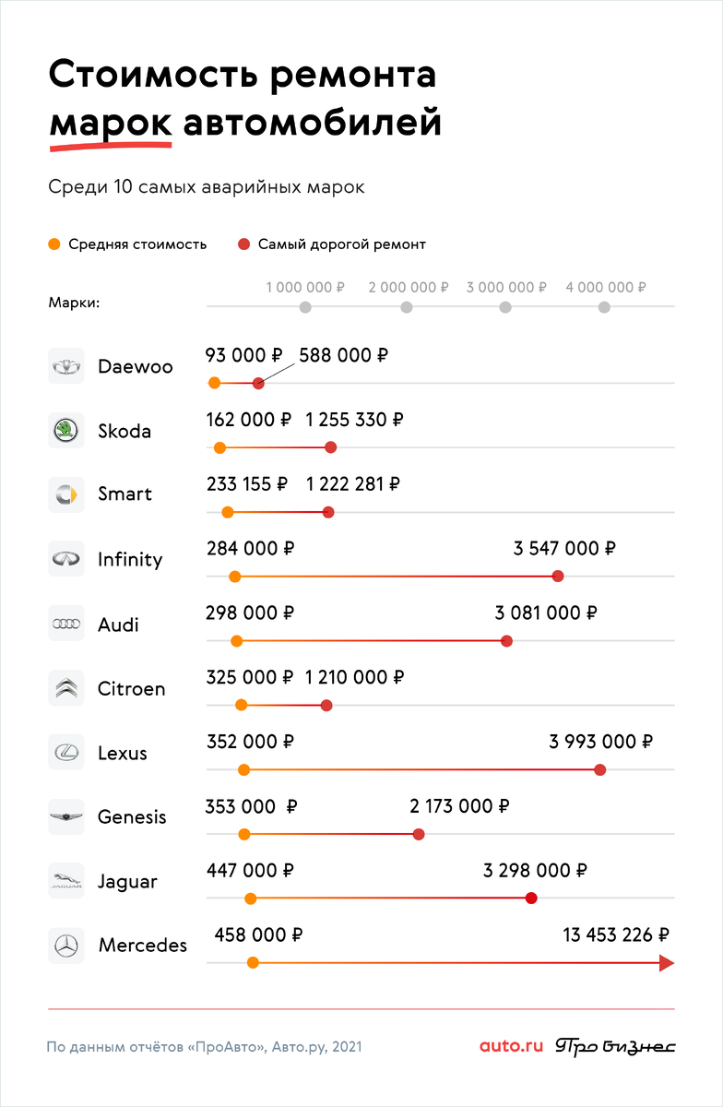Click the Lexus brand logo icon
Screen dimensions: 723x1107
(x=65, y=753)
